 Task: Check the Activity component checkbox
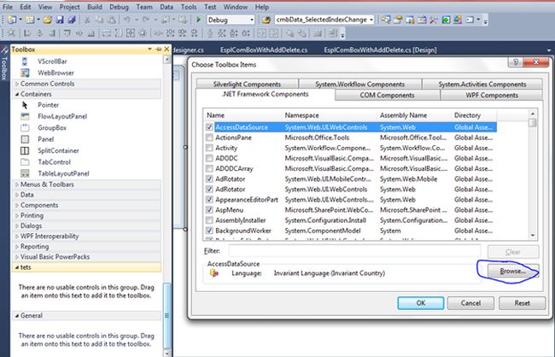pyautogui.click(x=209, y=148)
